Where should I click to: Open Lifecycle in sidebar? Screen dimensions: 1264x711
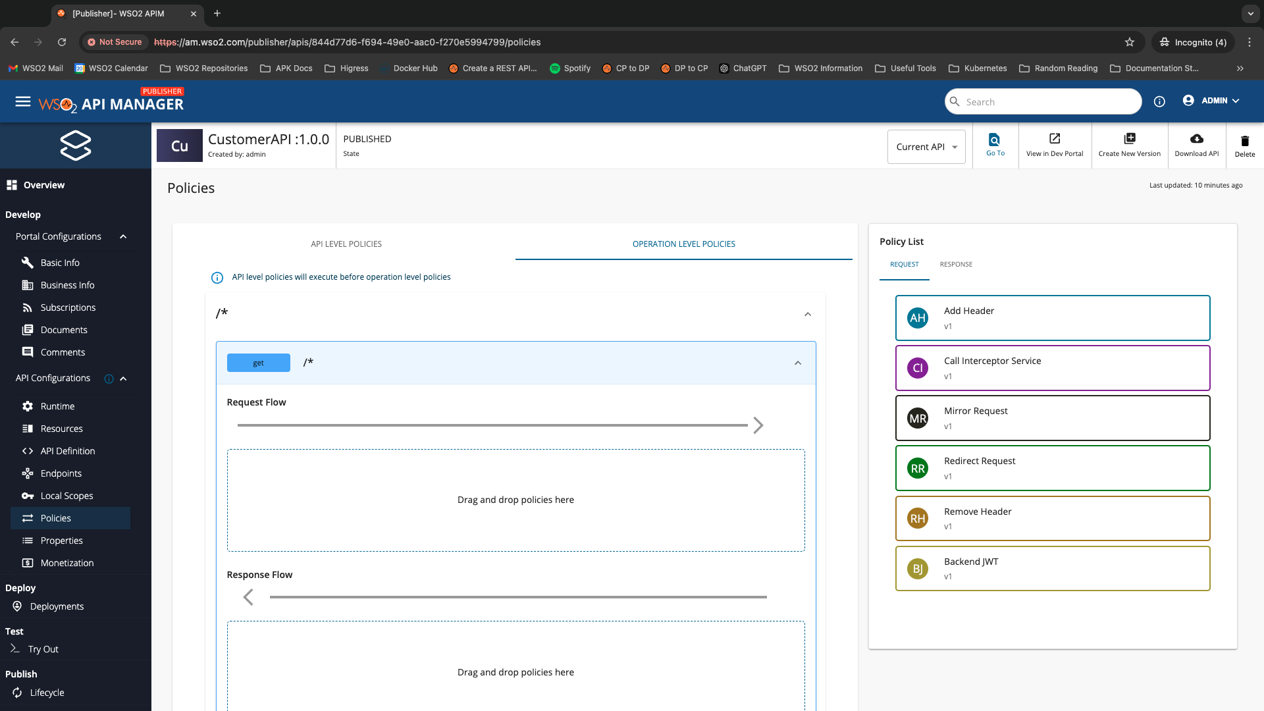tap(47, 693)
